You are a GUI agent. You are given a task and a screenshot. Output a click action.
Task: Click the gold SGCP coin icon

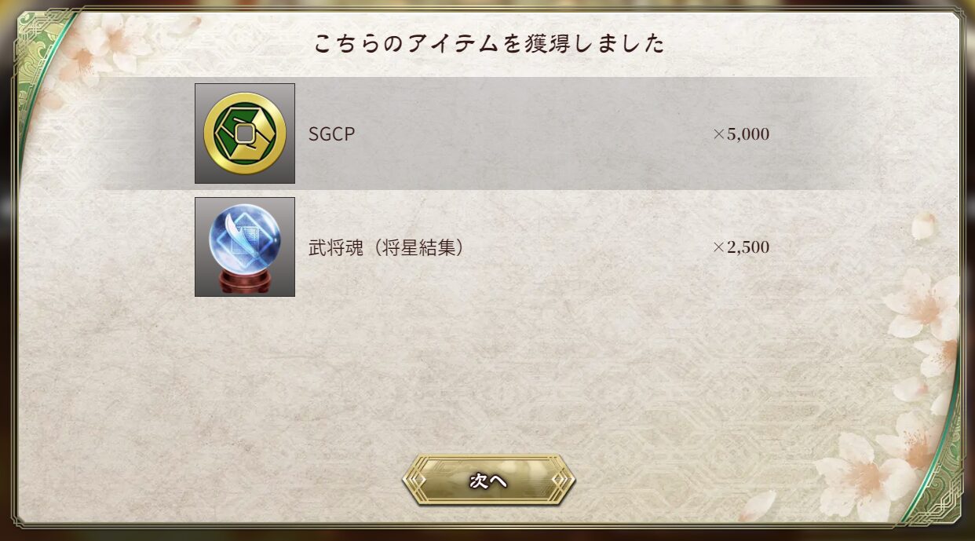(x=245, y=133)
